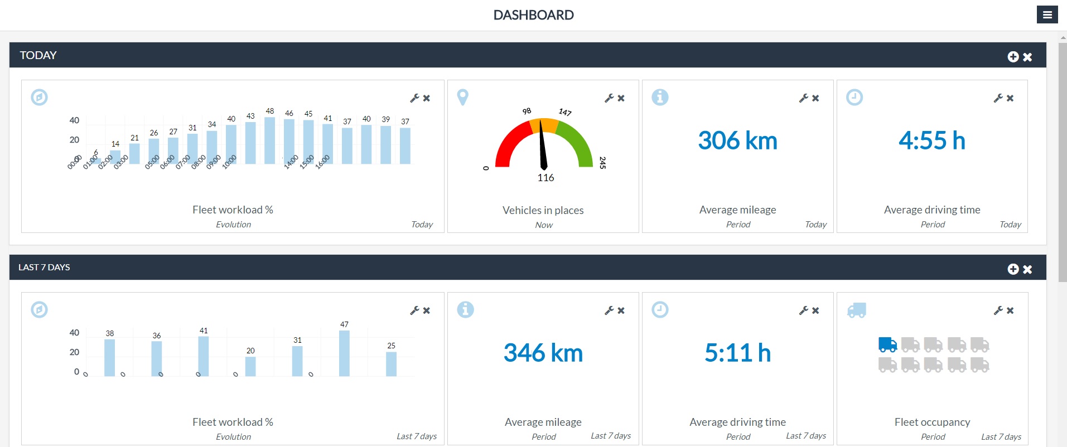
Task: Click the blue truck in Fleet occupancy
Action: 887,344
